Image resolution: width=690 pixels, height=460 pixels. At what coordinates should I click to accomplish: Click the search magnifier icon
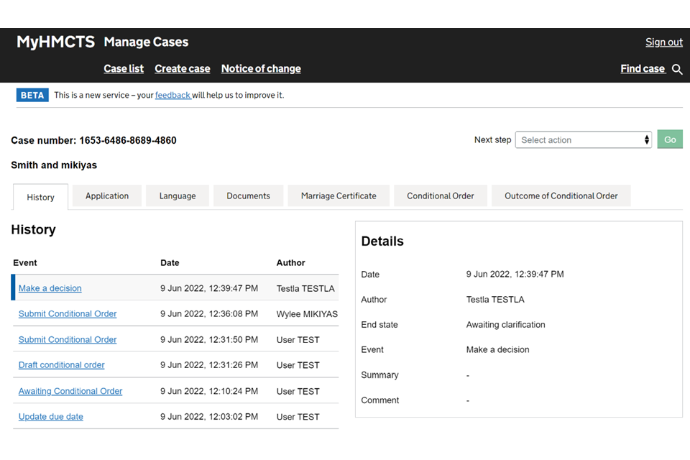click(x=677, y=70)
